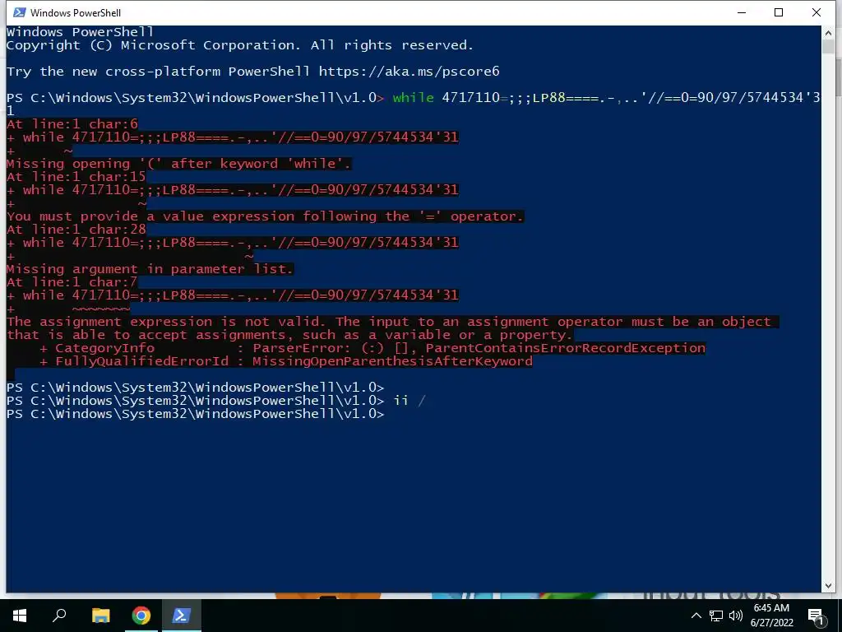Viewport: 842px width, 632px height.
Task: Minimize the Windows PowerShell window
Action: coord(742,12)
